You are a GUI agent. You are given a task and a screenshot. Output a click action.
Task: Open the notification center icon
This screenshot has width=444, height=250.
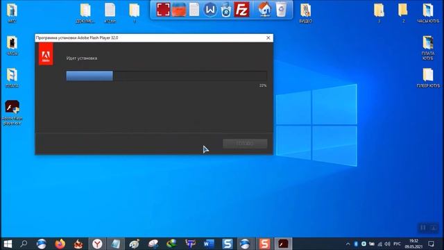431,244
